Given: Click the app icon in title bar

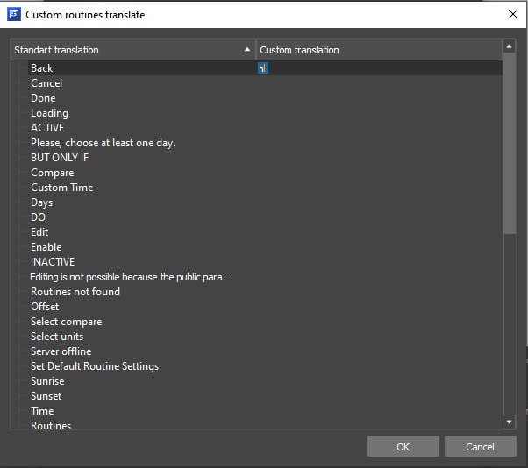Looking at the screenshot, I should (x=14, y=14).
